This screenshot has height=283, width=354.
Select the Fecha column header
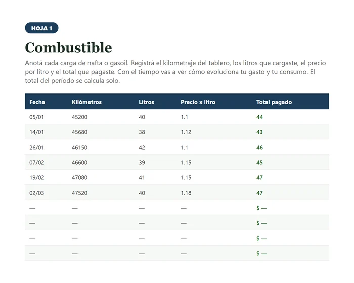tap(37, 102)
